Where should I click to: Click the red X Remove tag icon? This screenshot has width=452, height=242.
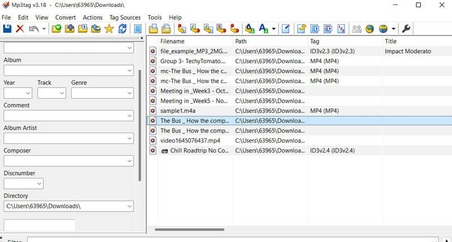(x=20, y=29)
